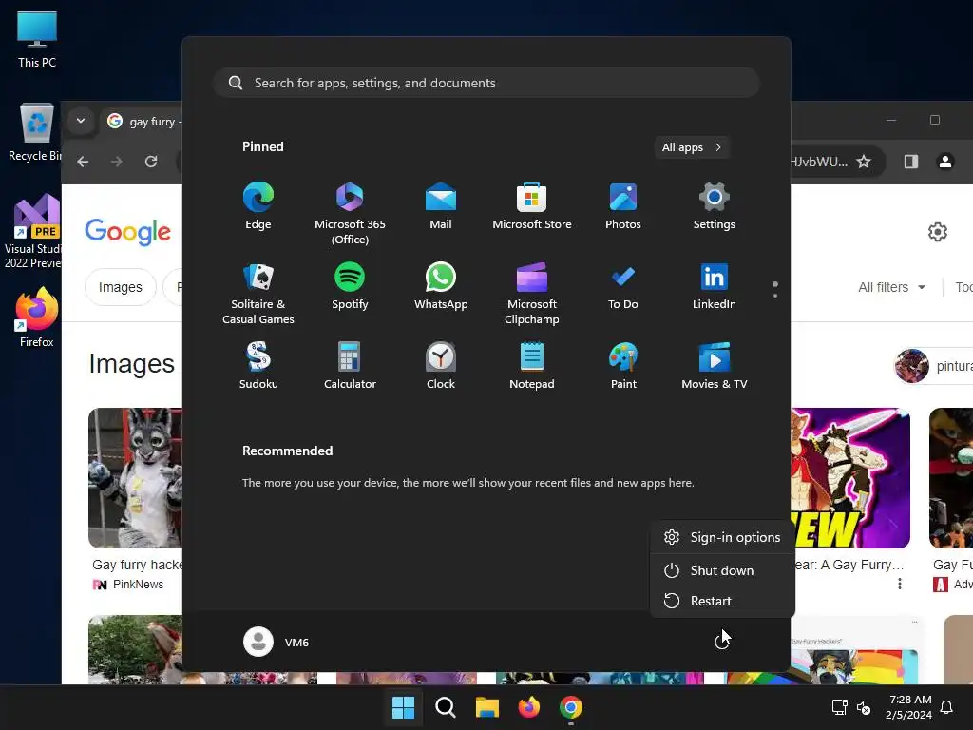
Task: Click Chrome's back arrow
Action: 83,162
